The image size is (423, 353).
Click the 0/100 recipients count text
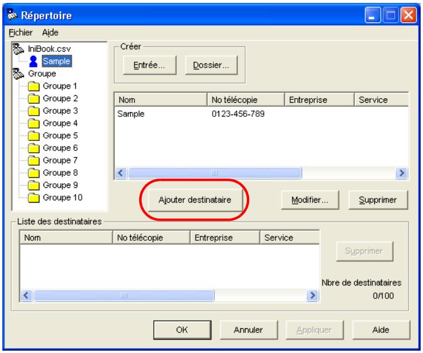(x=383, y=296)
